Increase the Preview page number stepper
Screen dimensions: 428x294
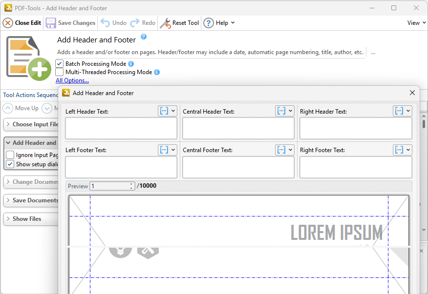coord(131,184)
